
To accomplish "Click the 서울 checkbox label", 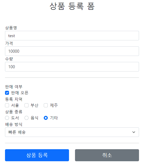I will (x=15, y=105).
